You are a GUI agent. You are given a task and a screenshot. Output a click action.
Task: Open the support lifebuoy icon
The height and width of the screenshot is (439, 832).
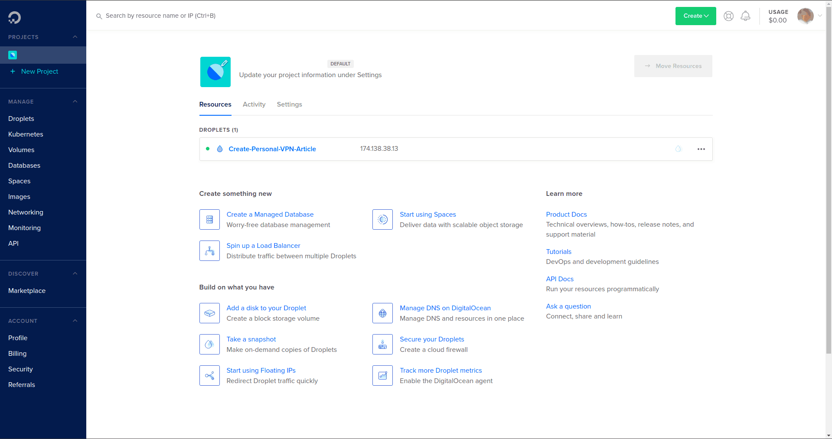click(x=728, y=16)
